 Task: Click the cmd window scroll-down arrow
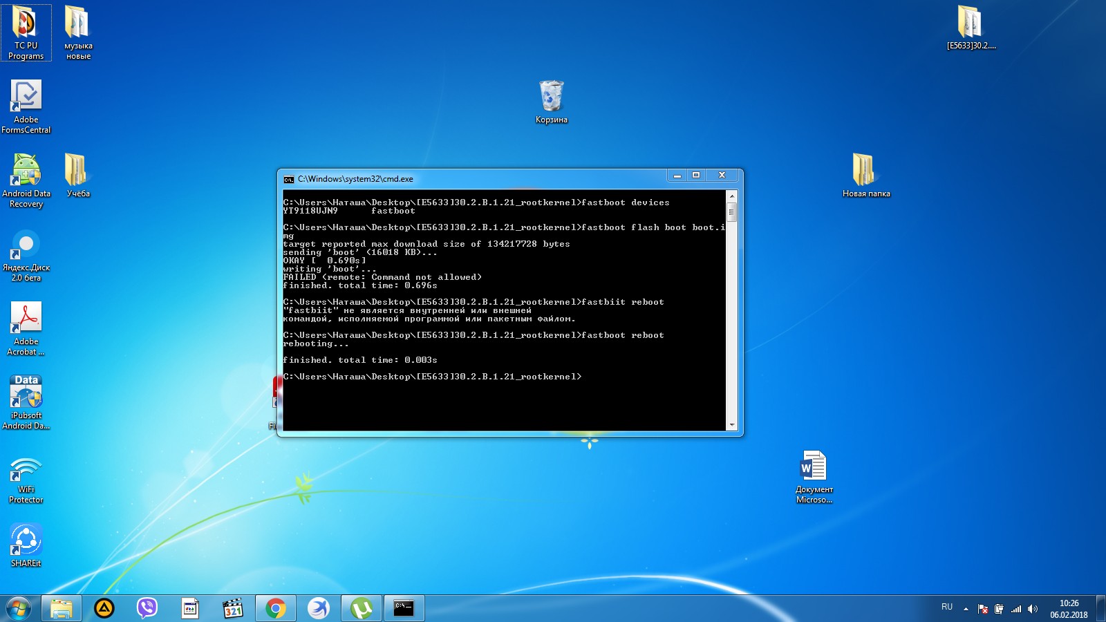[x=731, y=425]
